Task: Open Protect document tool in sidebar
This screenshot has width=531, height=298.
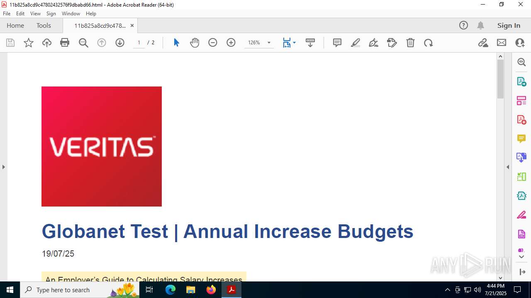Action: tap(521, 234)
